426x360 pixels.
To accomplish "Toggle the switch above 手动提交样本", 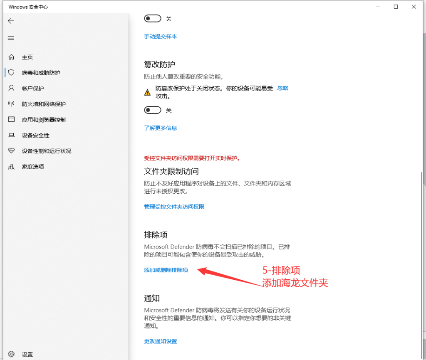I will tap(152, 18).
